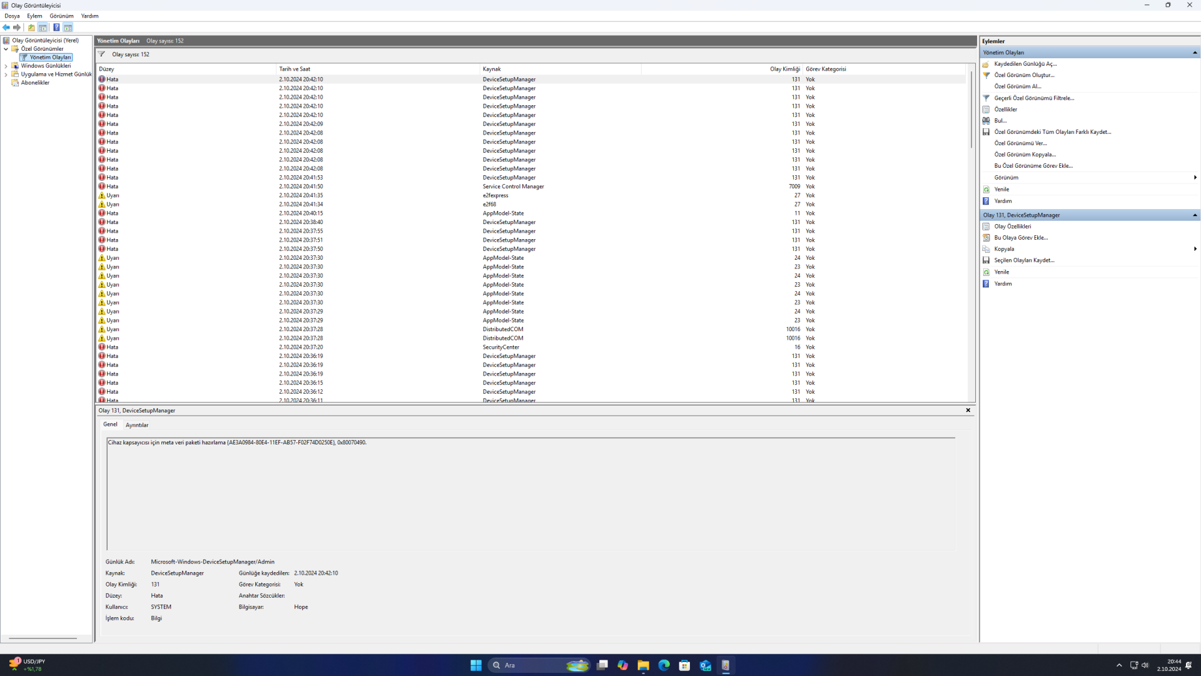Click the binoculars Bul... find icon
Screen dimensions: 1201x676
tap(986, 121)
